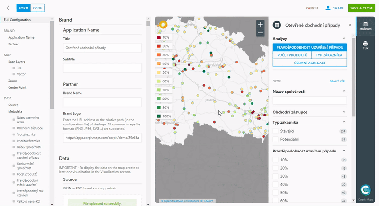The width and height of the screenshot is (379, 206).
Task: Zoom in on the map with plus
Action: [x=260, y=25]
